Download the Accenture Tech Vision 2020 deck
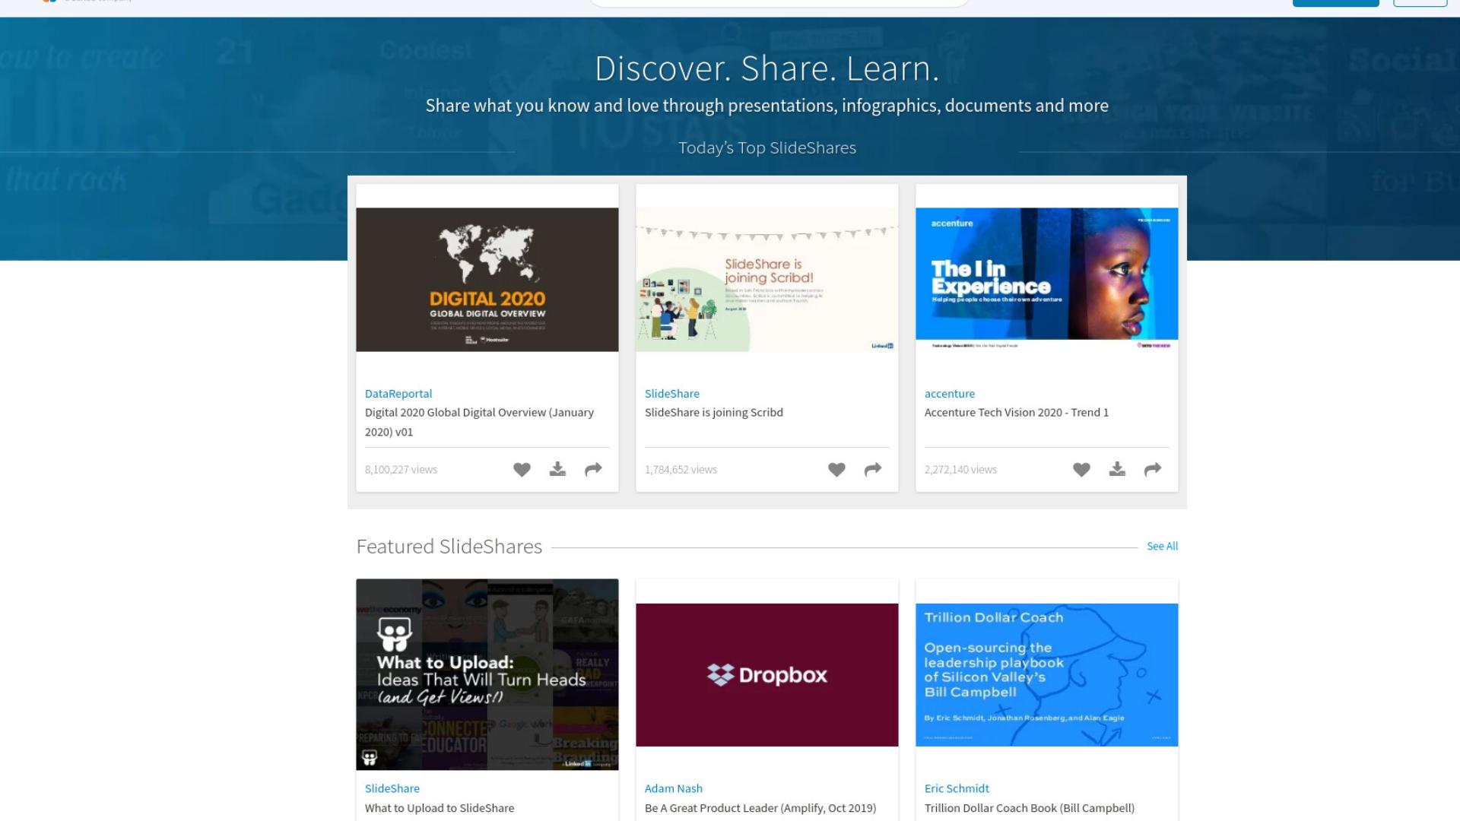 point(1117,469)
